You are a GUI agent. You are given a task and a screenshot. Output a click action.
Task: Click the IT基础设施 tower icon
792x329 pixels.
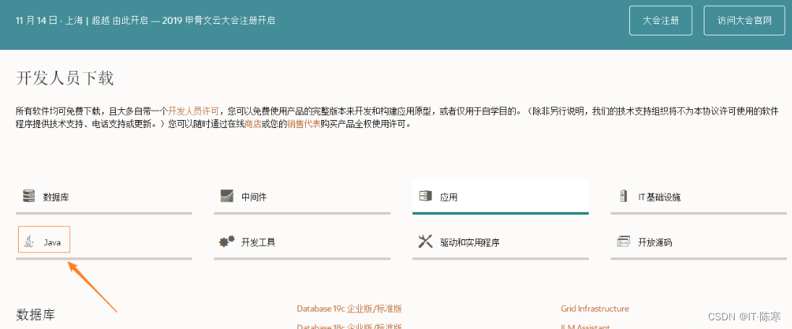pos(623,196)
